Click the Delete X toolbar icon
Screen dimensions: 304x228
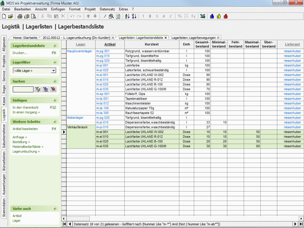[63, 16]
